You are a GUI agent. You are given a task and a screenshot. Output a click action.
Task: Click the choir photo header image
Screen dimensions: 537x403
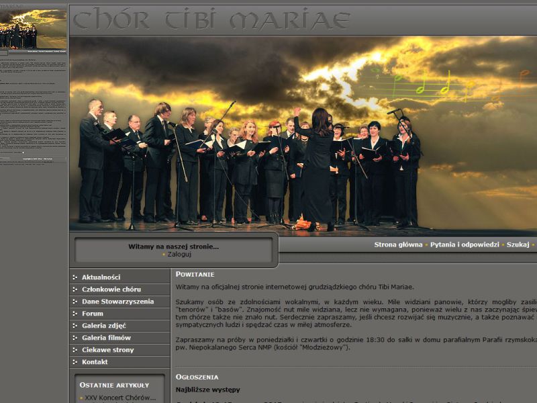pyautogui.click(x=302, y=134)
